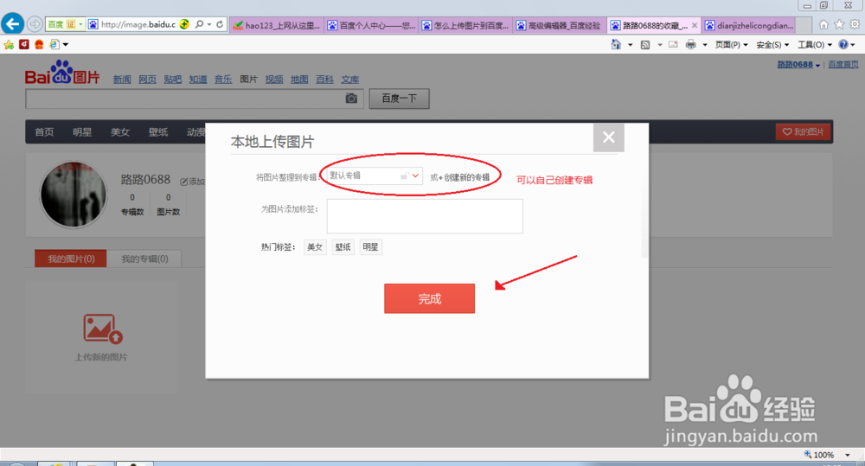This screenshot has height=466, width=865.
Task: Click the green compatibility icon in address bar
Action: 185,24
